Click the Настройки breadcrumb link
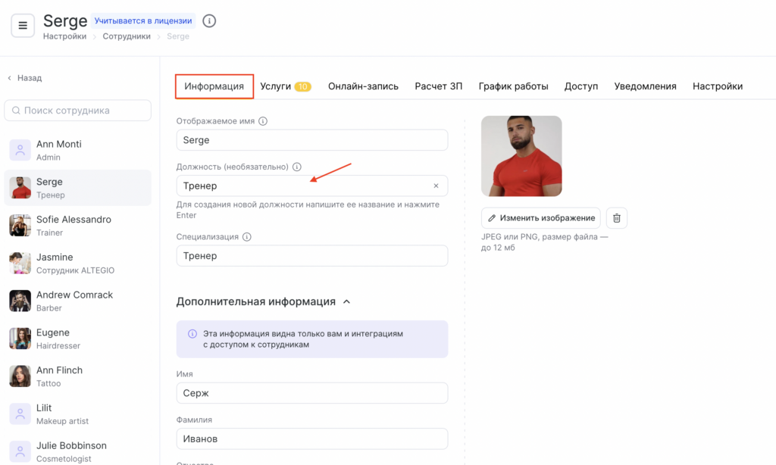This screenshot has width=776, height=465. 64,36
